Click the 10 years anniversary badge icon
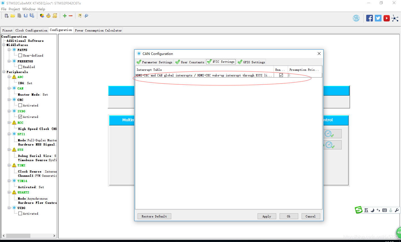The width and height of the screenshot is (401, 242). pos(356,18)
